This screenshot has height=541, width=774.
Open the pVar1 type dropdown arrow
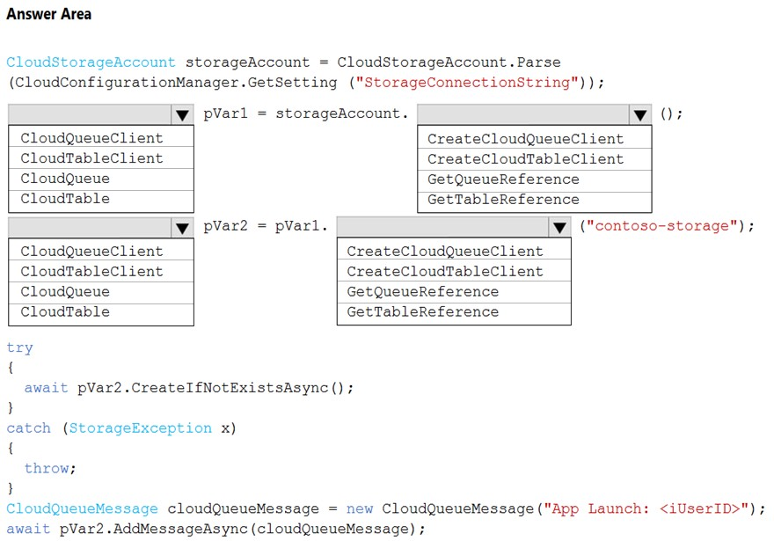click(182, 115)
